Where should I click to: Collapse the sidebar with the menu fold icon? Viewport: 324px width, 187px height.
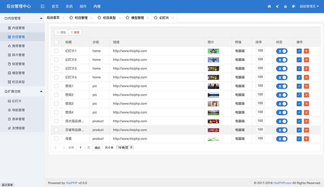coord(43,6)
